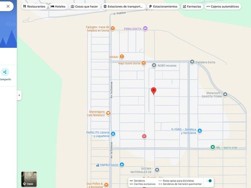251x188 pixels.
Task: Close the side panel with X
Action: (8, 6)
